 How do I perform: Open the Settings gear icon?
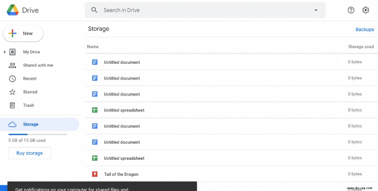pyautogui.click(x=366, y=10)
